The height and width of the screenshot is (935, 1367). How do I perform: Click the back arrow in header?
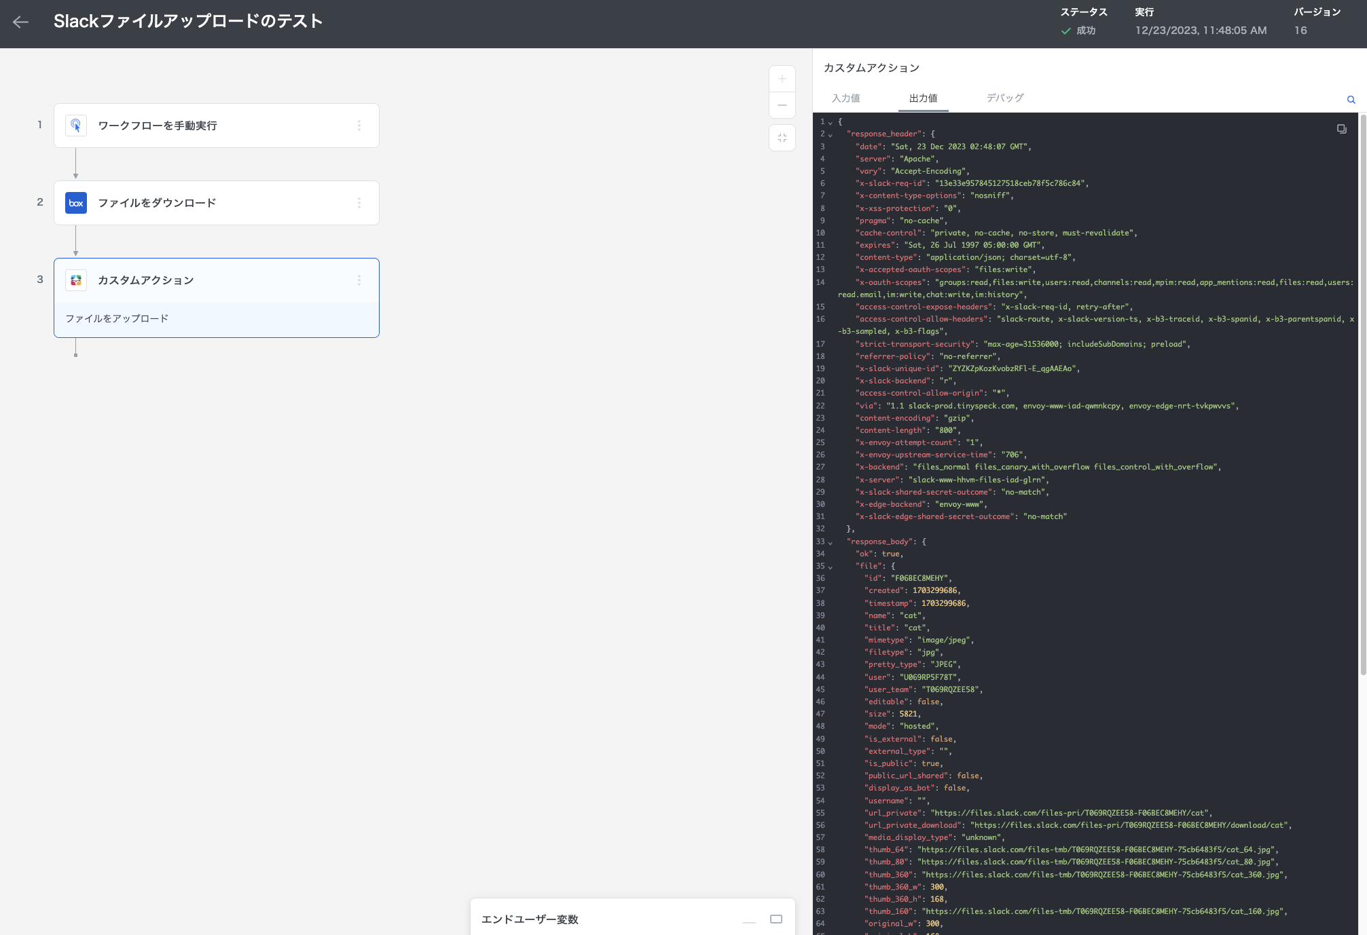tap(21, 22)
